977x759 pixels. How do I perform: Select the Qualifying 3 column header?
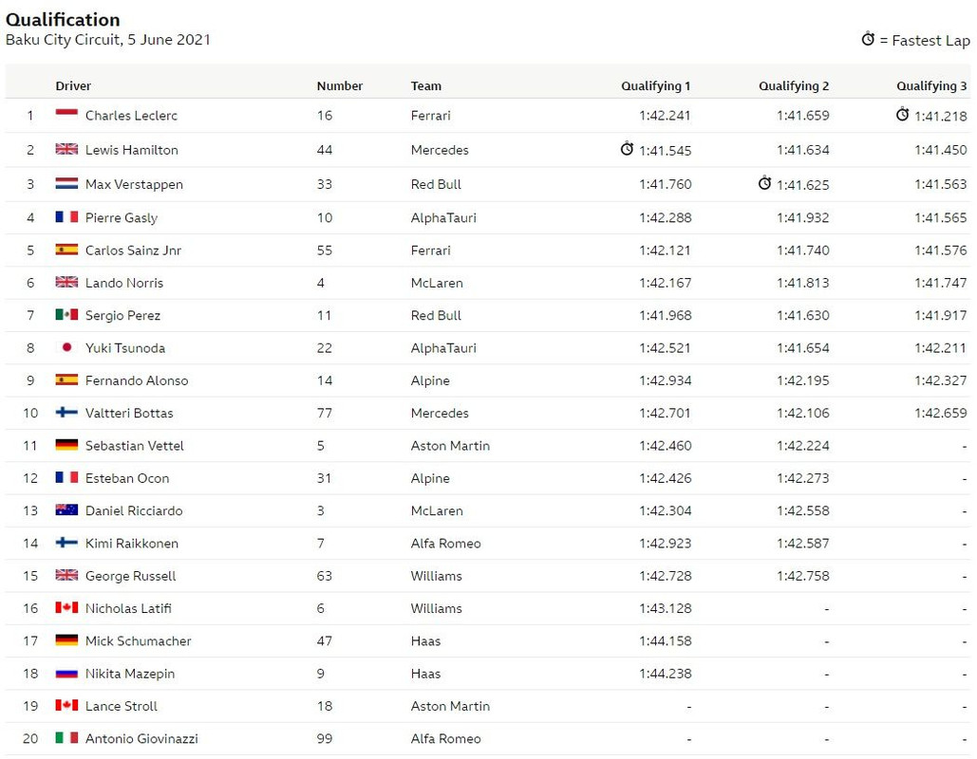click(x=931, y=86)
